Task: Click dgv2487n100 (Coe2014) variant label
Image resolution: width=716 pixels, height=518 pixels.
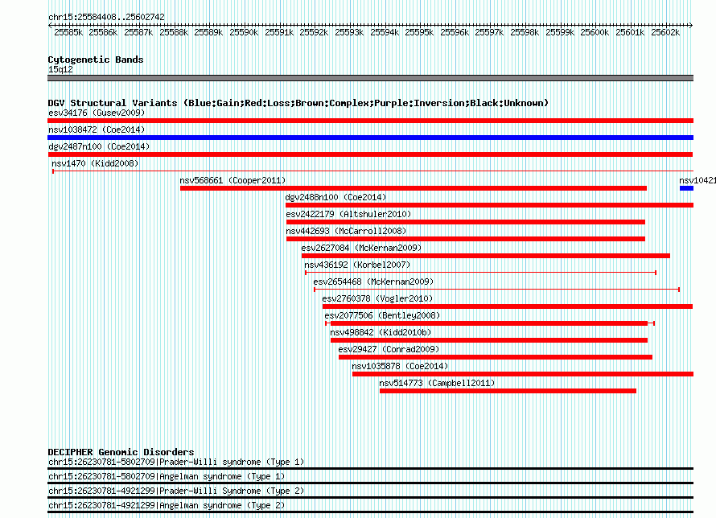Action: [x=99, y=146]
